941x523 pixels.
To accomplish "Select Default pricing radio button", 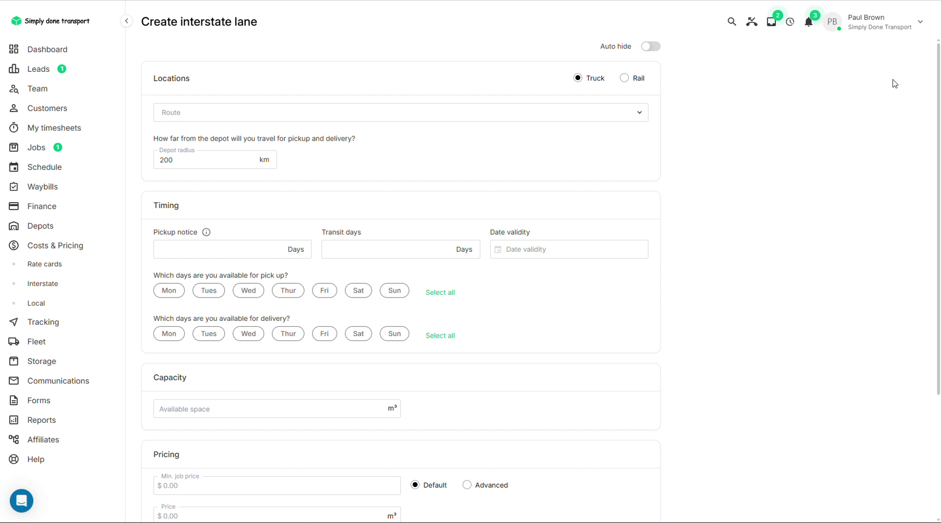I will click(415, 485).
